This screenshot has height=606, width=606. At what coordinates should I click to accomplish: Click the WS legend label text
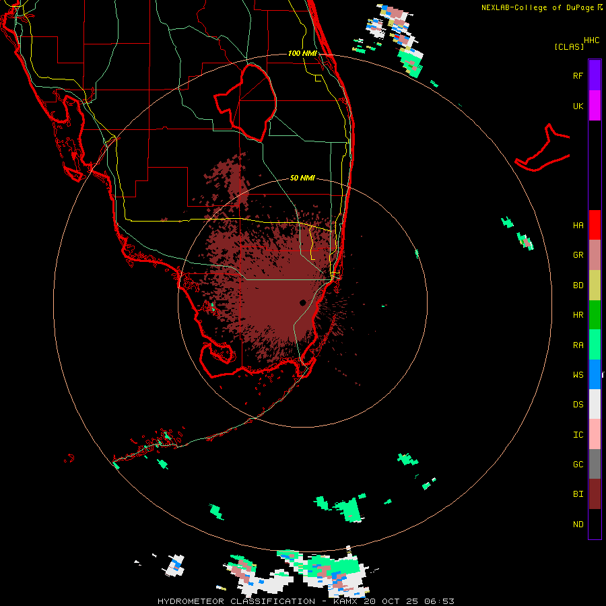[x=578, y=374]
